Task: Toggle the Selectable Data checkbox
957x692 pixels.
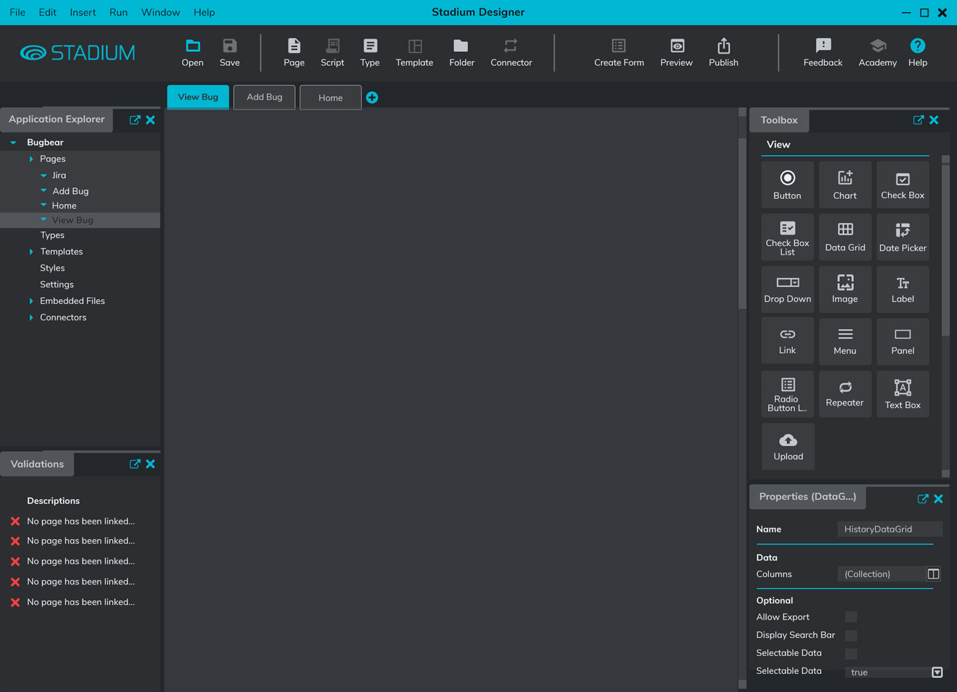Action: point(851,653)
